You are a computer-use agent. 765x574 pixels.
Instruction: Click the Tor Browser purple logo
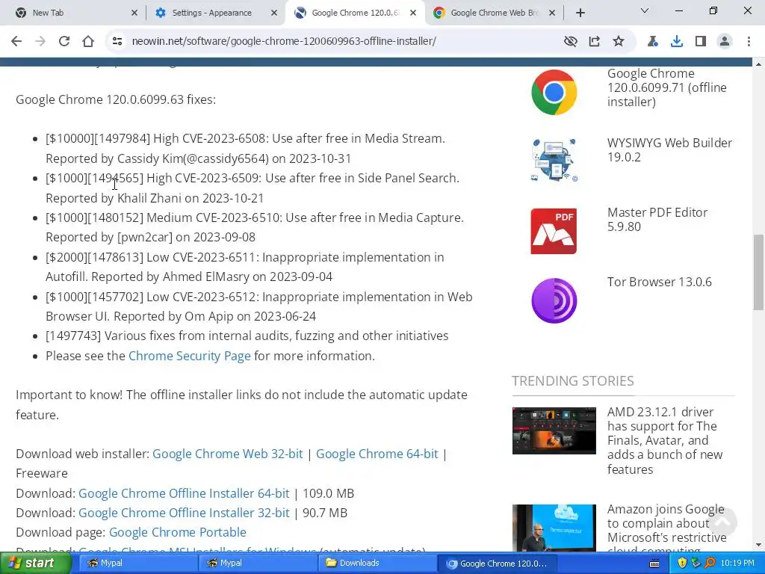(554, 300)
